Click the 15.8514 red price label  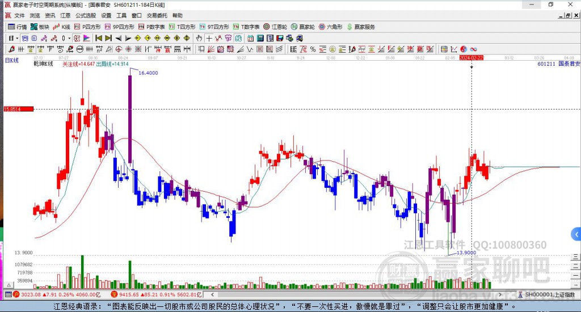tap(19, 109)
